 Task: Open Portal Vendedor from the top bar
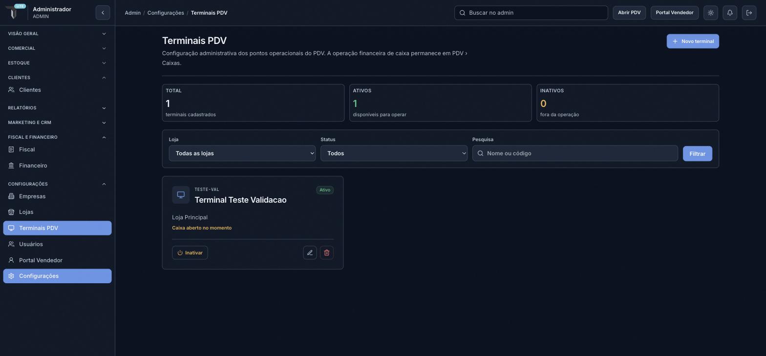(x=675, y=13)
